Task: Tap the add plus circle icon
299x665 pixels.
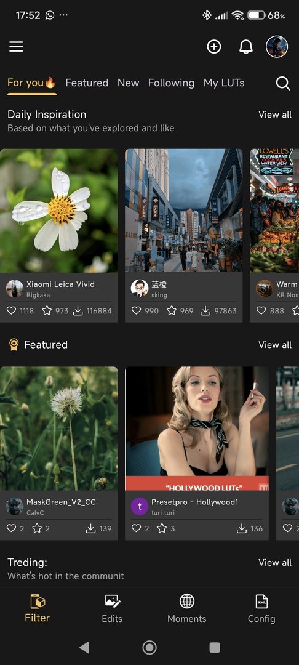Action: click(x=214, y=47)
